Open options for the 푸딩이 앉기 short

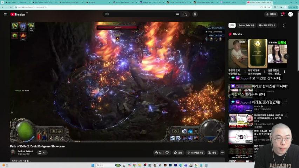coord(245,72)
